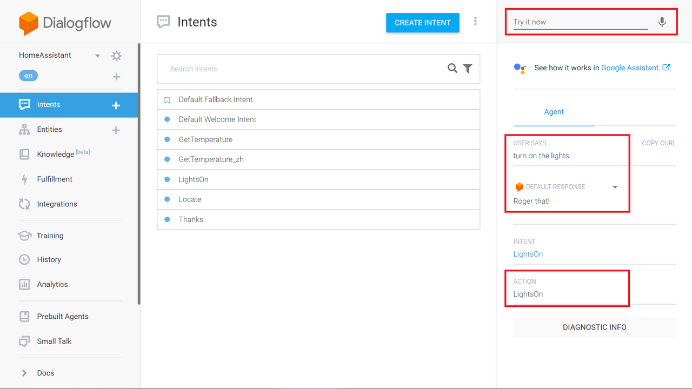This screenshot has height=389, width=692.
Task: Click the Fulfillment lightning bolt icon
Action: coord(24,179)
